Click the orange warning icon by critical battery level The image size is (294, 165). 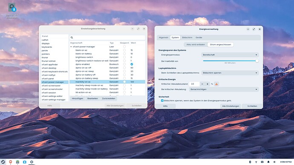coord(216,84)
